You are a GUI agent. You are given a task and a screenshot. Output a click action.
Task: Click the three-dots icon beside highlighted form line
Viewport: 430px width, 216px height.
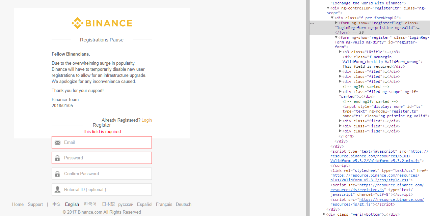coord(312,23)
